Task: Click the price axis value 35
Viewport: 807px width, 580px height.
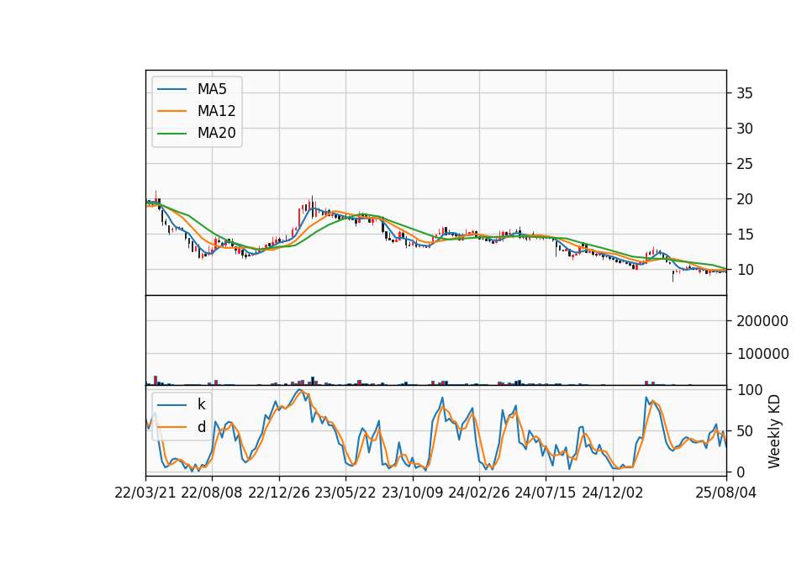Action: coord(745,93)
